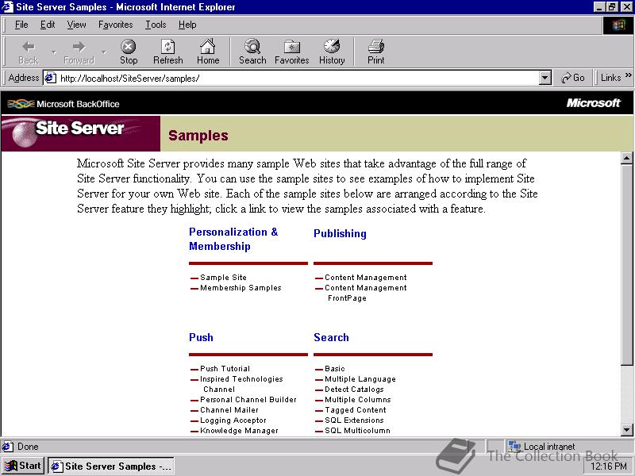Open the Inspired Technologies Channel link
635x476 pixels.
point(241,384)
